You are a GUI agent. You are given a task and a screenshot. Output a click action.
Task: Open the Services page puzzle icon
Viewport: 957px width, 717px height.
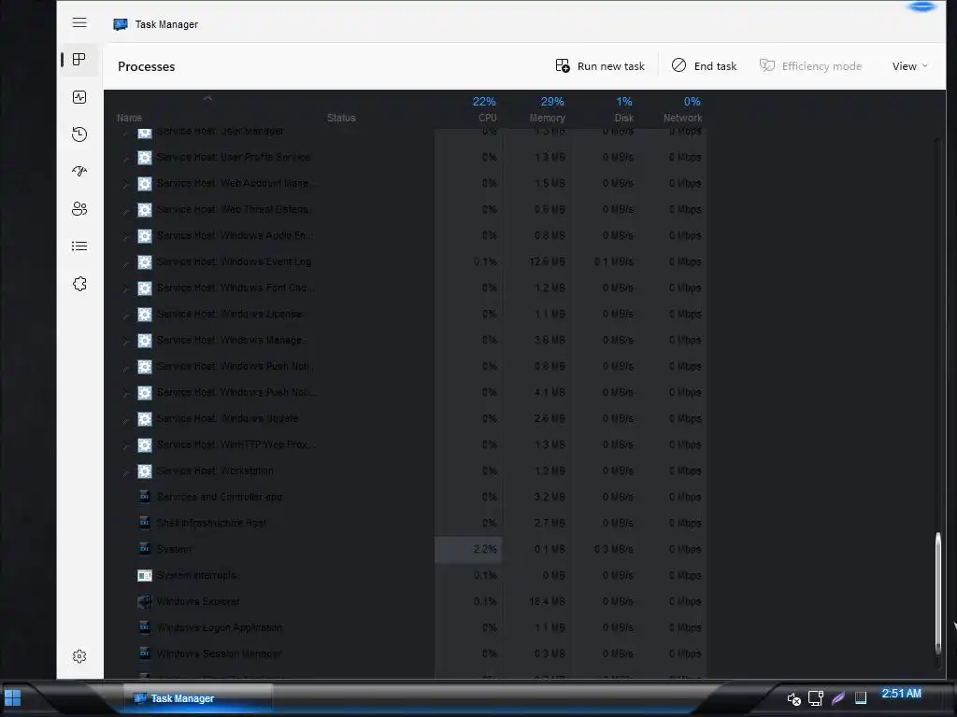[79, 284]
